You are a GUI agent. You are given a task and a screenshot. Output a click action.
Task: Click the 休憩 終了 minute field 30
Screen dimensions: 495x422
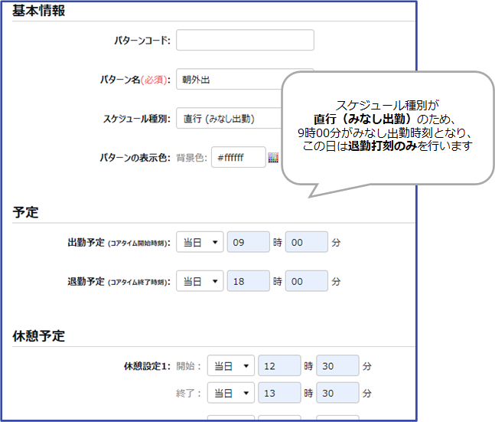tap(338, 393)
